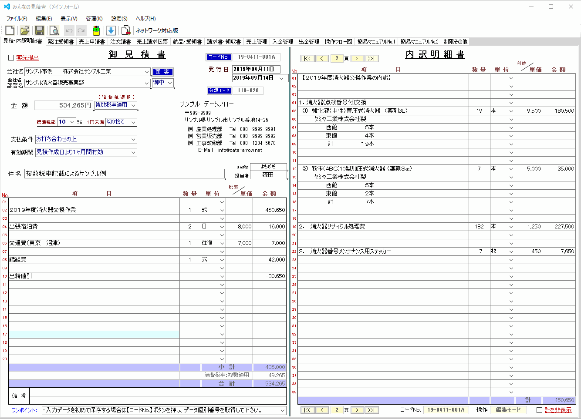The image size is (581, 419).
Task: Save using the floppy disk icon
Action: pos(40,30)
